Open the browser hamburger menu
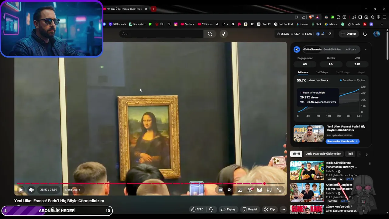Image resolution: width=389 pixels, height=219 pixels. 384,17
